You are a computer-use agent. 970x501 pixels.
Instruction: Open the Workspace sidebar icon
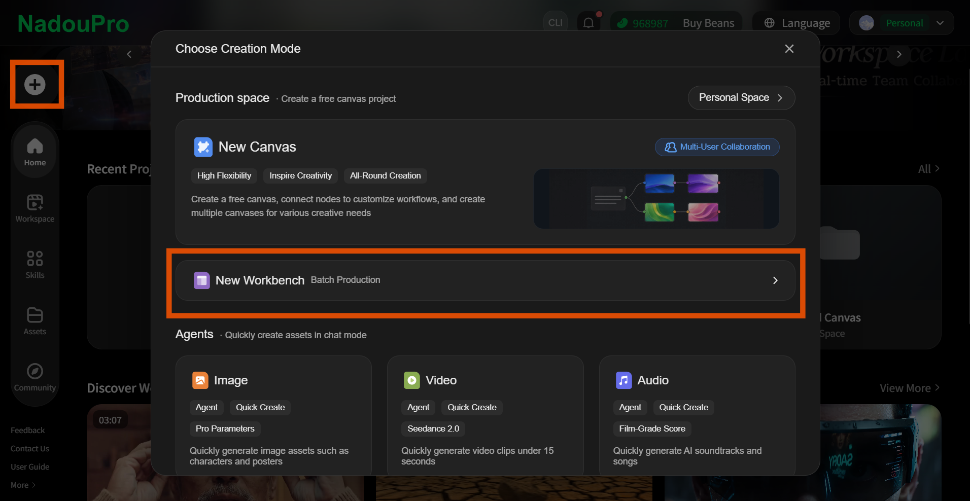(35, 202)
